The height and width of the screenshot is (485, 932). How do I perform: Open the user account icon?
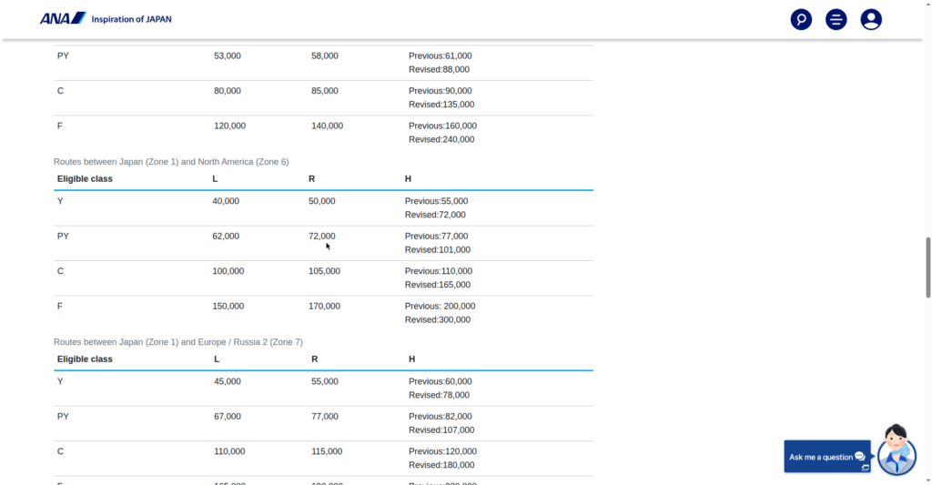871,20
